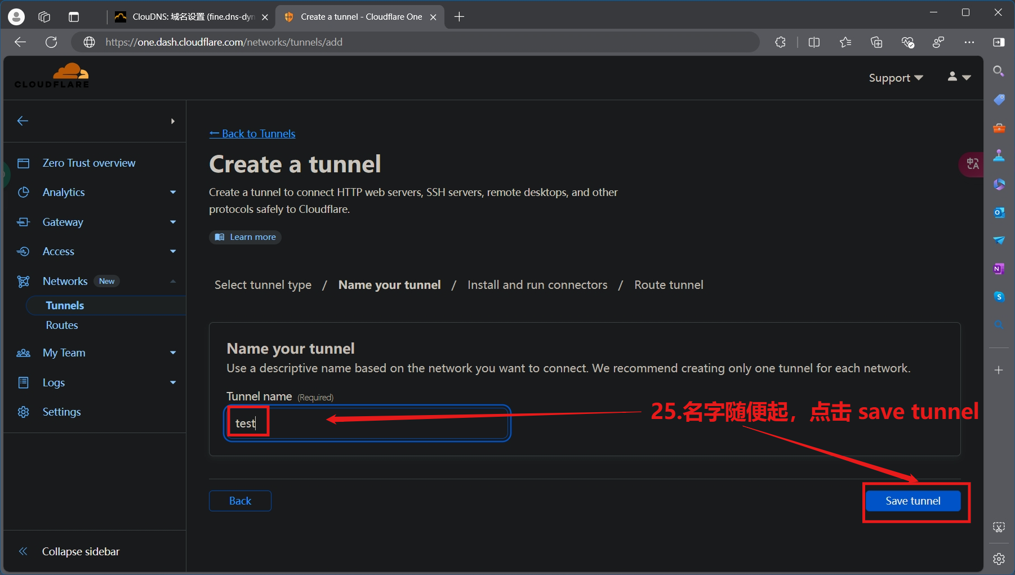Viewport: 1015px width, 575px height.
Task: Open the user account dropdown
Action: coord(959,77)
